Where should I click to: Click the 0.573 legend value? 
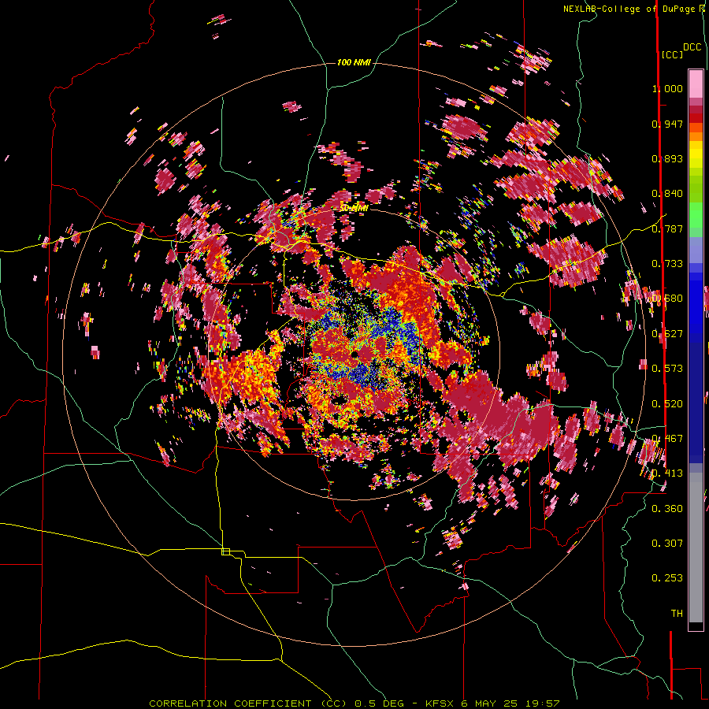[x=667, y=369]
